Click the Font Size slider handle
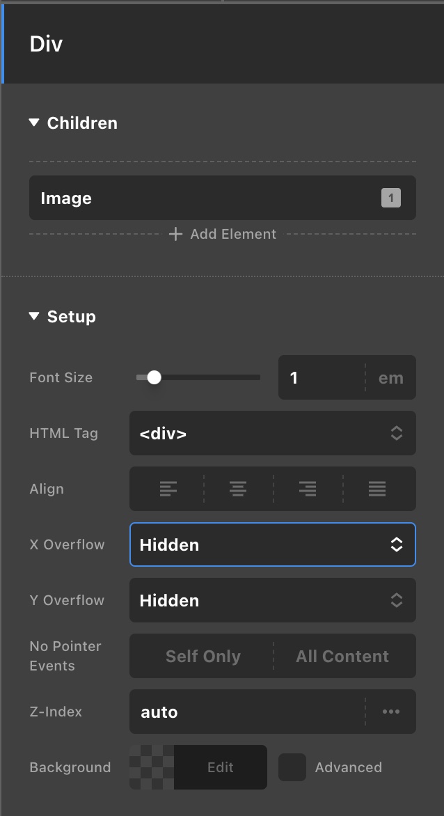The image size is (444, 816). pos(154,377)
